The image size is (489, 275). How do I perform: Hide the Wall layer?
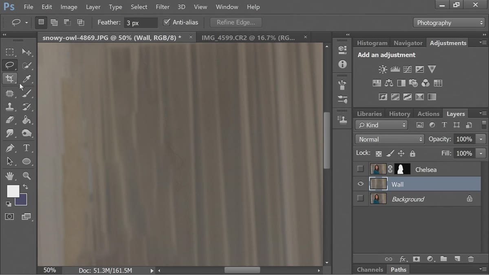click(360, 184)
